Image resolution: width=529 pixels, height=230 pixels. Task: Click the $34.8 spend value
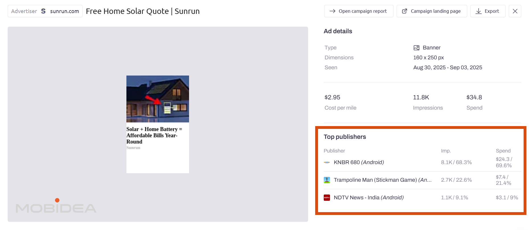[x=474, y=97]
